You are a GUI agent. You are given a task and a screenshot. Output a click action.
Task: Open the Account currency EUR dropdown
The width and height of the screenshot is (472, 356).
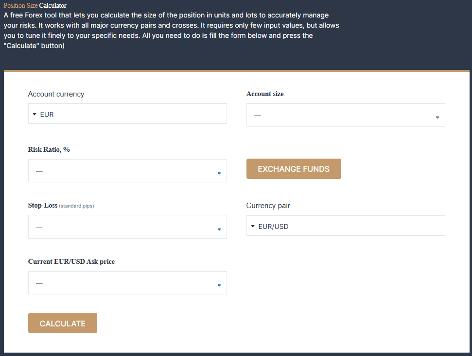tap(127, 113)
